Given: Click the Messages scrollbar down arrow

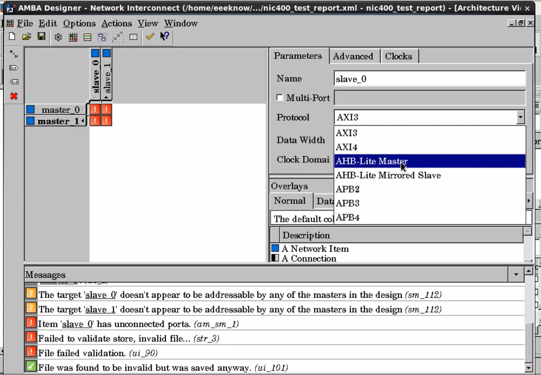Looking at the screenshot, I should pos(529,368).
